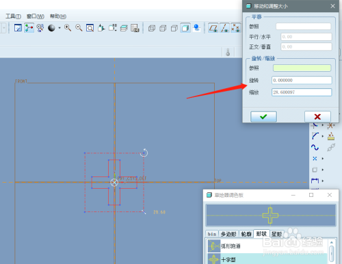Viewport: 342px width, 264px height.
Task: Click the green 旋转/缩放 参照 field
Action: click(x=302, y=68)
